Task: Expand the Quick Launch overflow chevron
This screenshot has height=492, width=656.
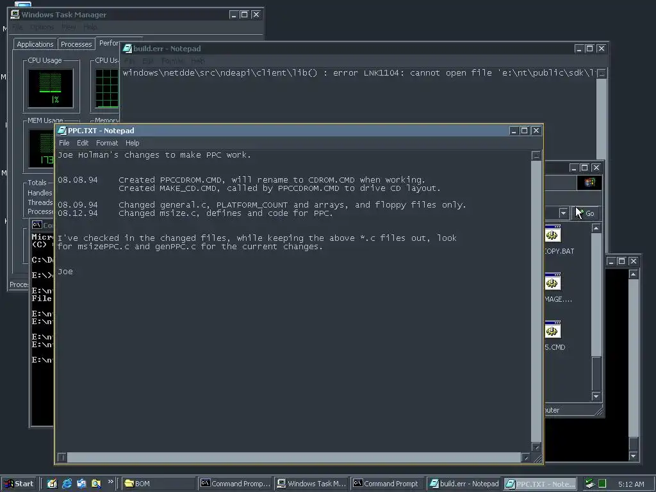Action: [110, 482]
